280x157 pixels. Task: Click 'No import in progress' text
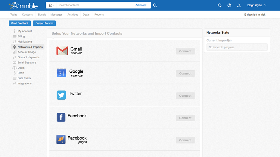(x=222, y=47)
